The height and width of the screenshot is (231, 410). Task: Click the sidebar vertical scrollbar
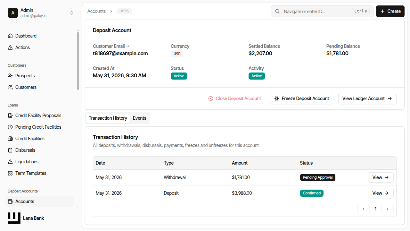coord(78,61)
